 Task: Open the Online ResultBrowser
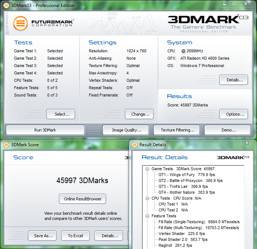[83, 199]
